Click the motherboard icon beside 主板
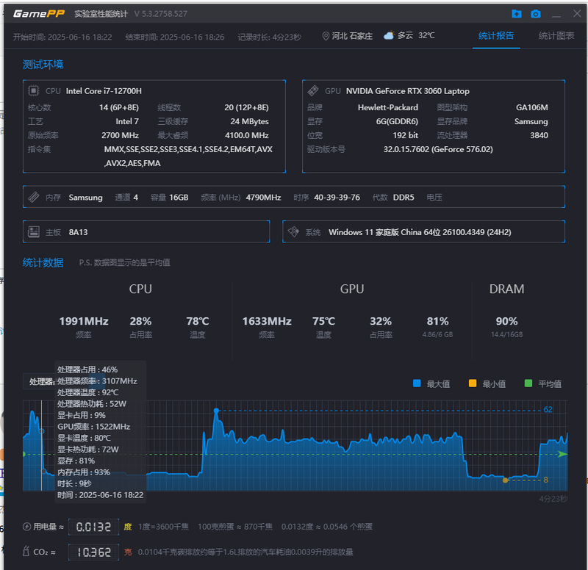The height and width of the screenshot is (570, 588). (34, 232)
